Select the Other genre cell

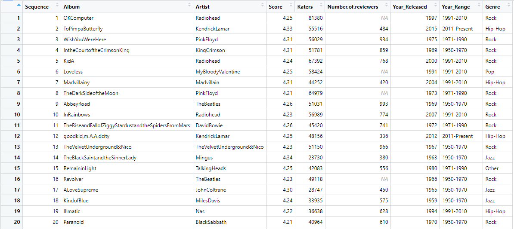pos(498,168)
